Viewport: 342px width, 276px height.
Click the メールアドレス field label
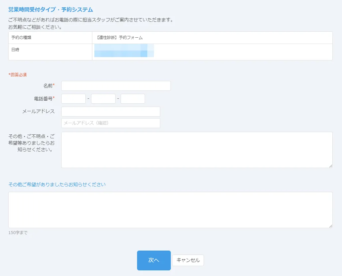tap(38, 111)
